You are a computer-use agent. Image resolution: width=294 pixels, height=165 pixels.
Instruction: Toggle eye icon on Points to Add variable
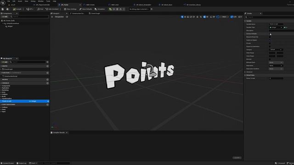(x=48, y=101)
